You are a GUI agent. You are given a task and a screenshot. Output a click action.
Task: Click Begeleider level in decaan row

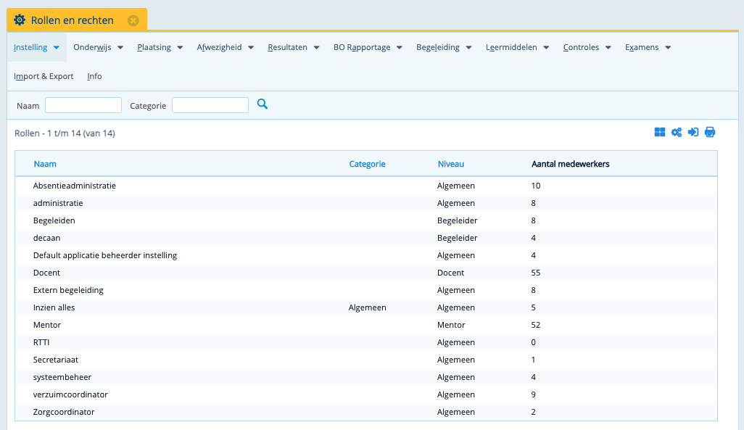pyautogui.click(x=458, y=238)
